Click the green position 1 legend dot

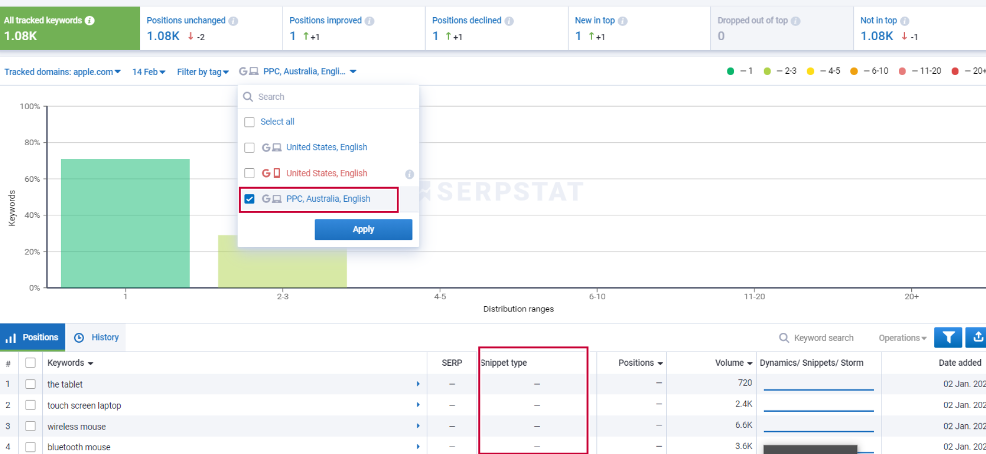click(731, 71)
